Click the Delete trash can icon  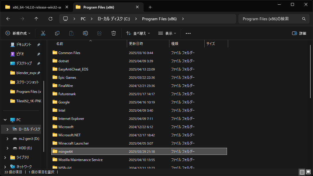(114, 33)
